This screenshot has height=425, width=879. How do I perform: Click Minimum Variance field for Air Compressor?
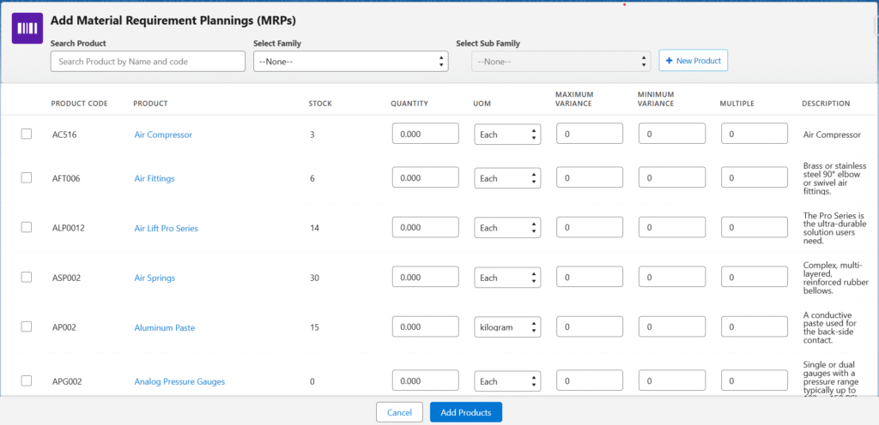(x=672, y=135)
